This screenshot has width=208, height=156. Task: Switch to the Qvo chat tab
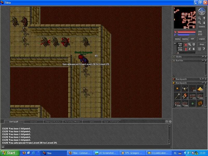(92, 122)
